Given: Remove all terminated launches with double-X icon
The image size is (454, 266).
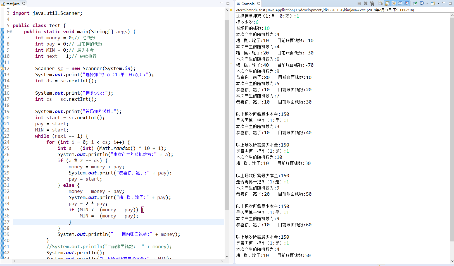Looking at the screenshot, I should tap(372, 3).
